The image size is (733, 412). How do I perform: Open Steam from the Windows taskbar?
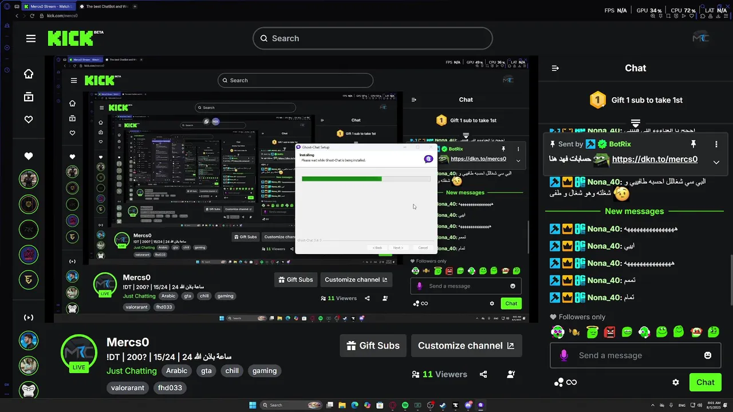click(443, 405)
